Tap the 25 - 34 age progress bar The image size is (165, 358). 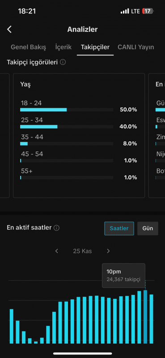67,127
